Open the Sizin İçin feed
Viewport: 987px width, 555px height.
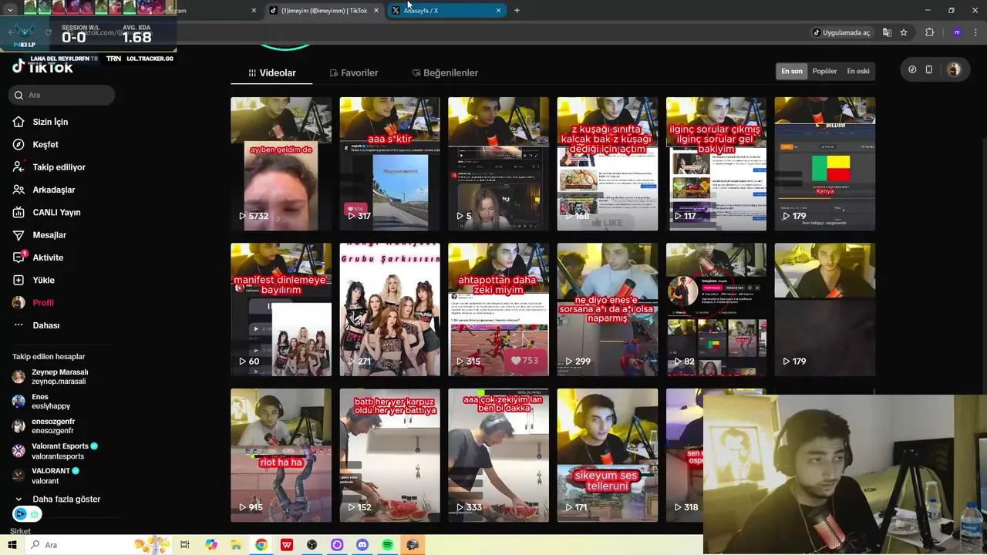tap(50, 122)
